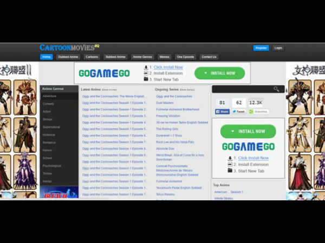Image resolution: width=325 pixels, height=243 pixels.
Task: Click the green Install Now button in sidebar ad
Action: coord(248,131)
